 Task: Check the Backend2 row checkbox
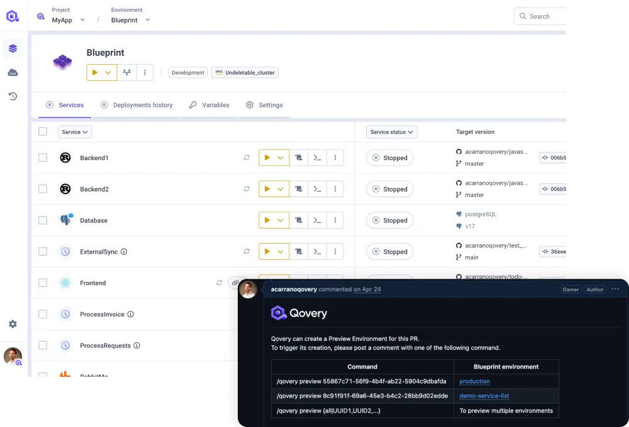click(43, 188)
